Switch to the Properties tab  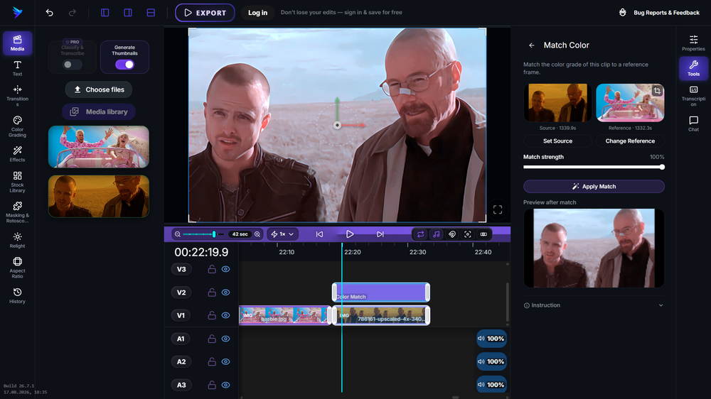pos(693,43)
